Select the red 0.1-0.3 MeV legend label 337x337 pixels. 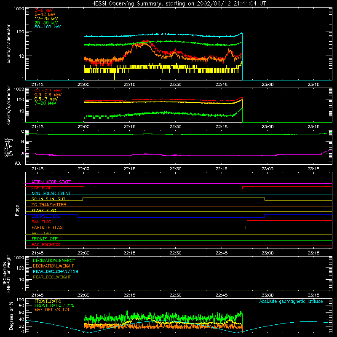(x=48, y=91)
